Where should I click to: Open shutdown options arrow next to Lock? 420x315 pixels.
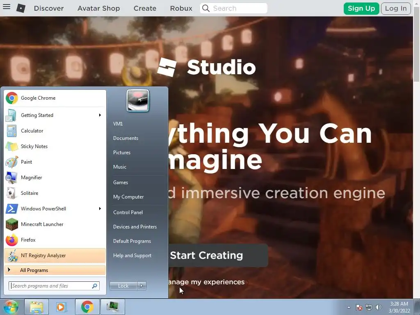[x=142, y=286]
